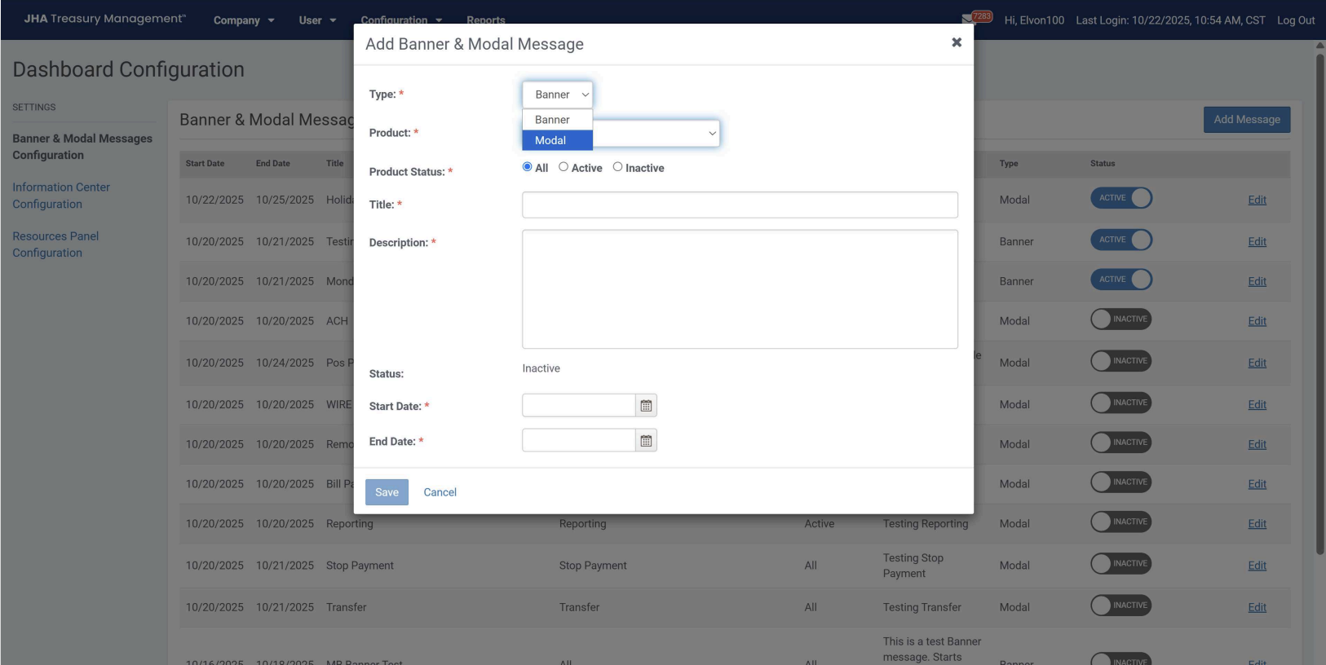The width and height of the screenshot is (1326, 665).
Task: Open Information Center Configuration settings
Action: [x=61, y=196]
